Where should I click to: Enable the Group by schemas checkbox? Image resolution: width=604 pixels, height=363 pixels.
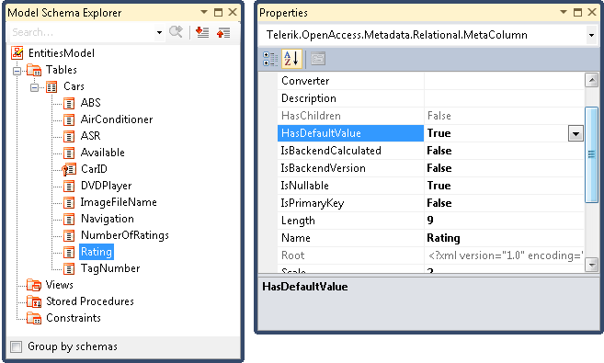coord(17,346)
